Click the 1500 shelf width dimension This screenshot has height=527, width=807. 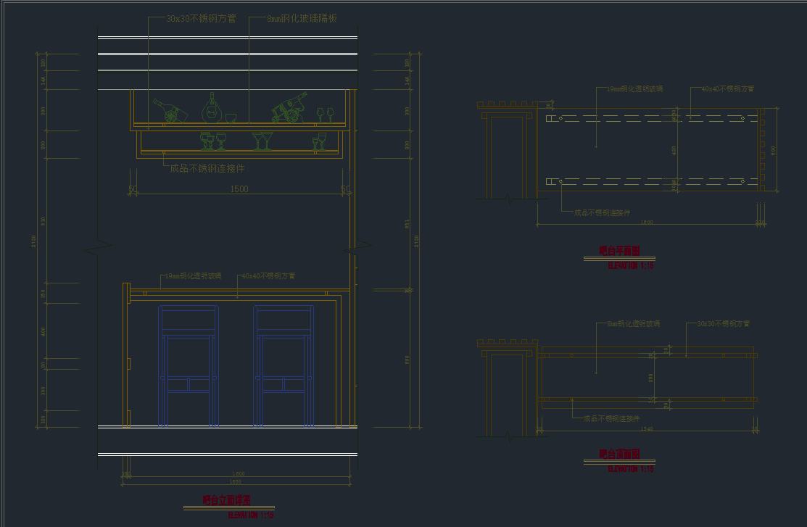[239, 189]
